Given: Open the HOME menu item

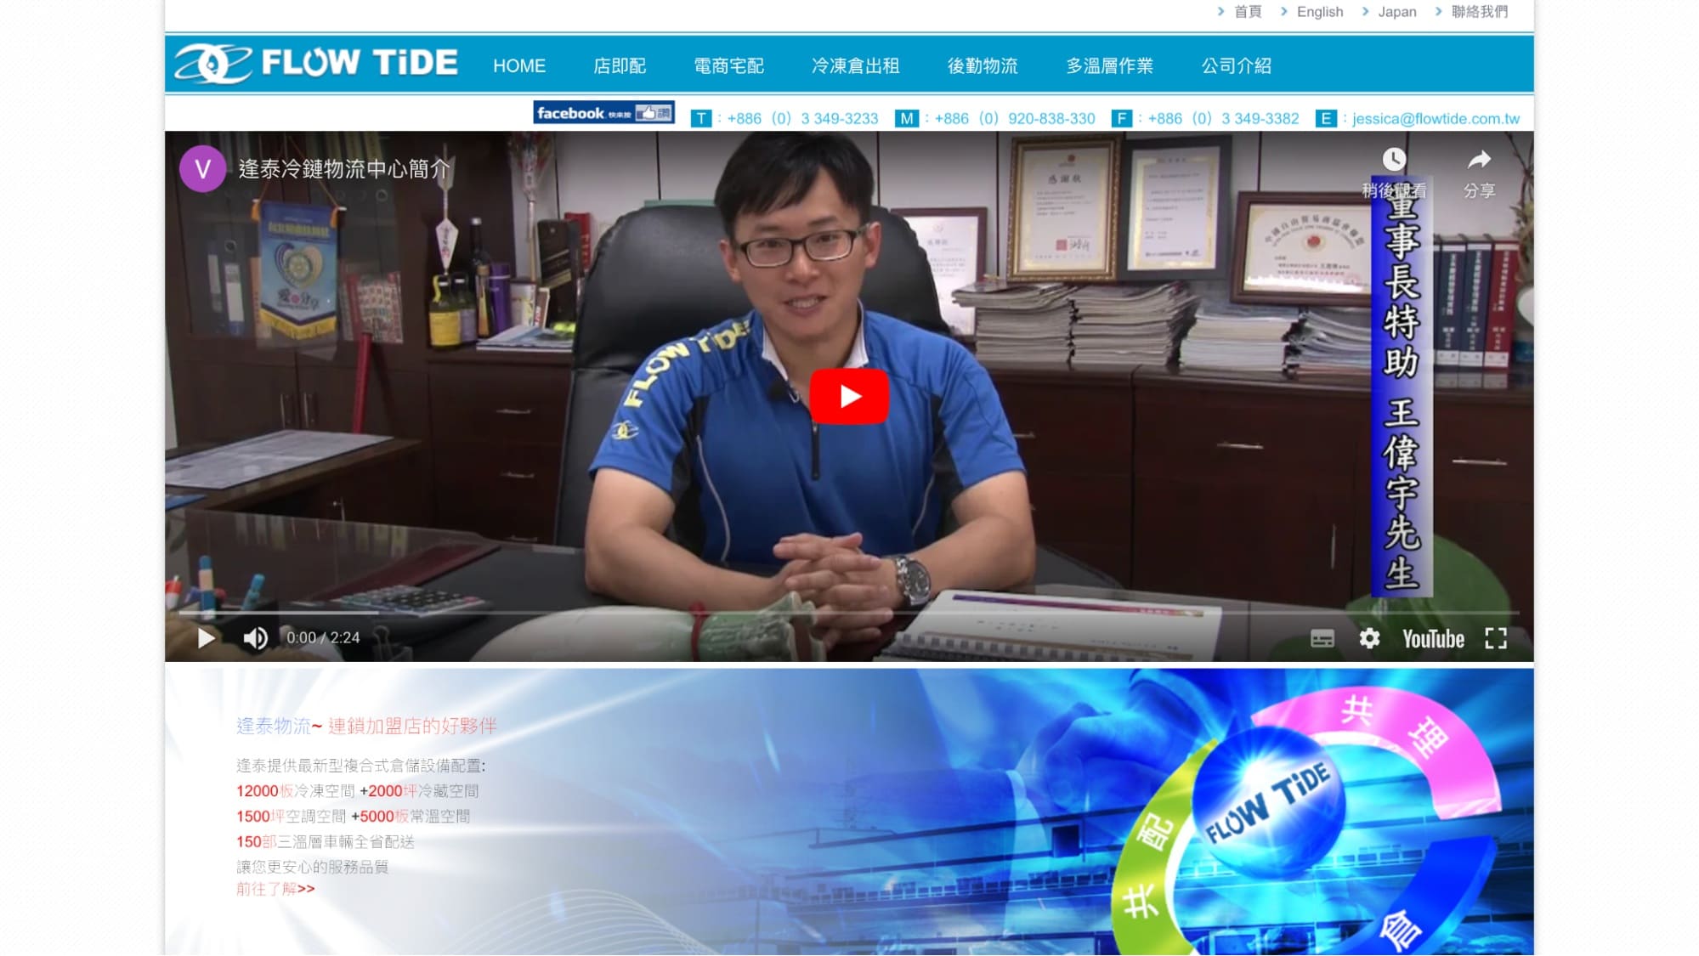Looking at the screenshot, I should [x=519, y=65].
